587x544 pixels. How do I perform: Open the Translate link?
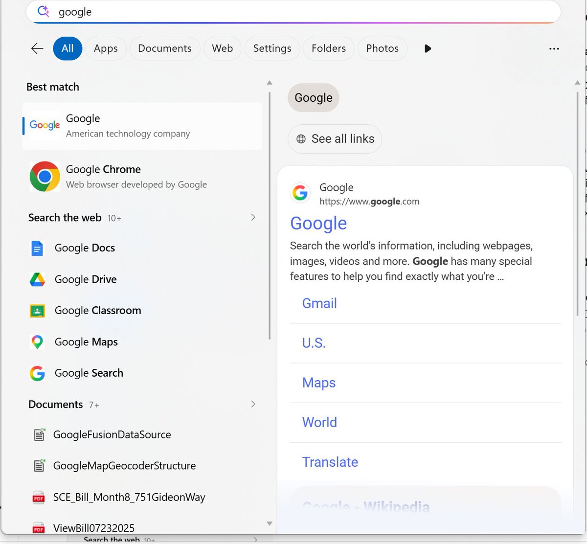point(330,462)
